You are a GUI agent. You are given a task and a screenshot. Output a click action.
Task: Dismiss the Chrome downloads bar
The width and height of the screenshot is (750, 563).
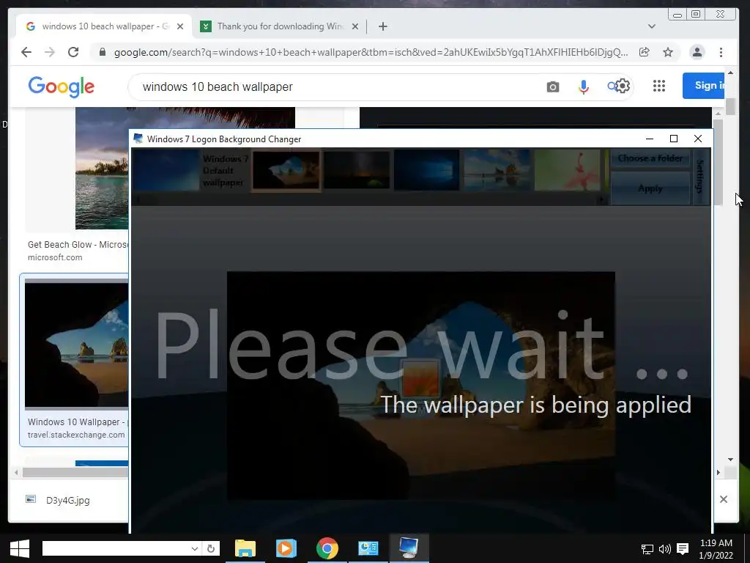click(x=724, y=499)
